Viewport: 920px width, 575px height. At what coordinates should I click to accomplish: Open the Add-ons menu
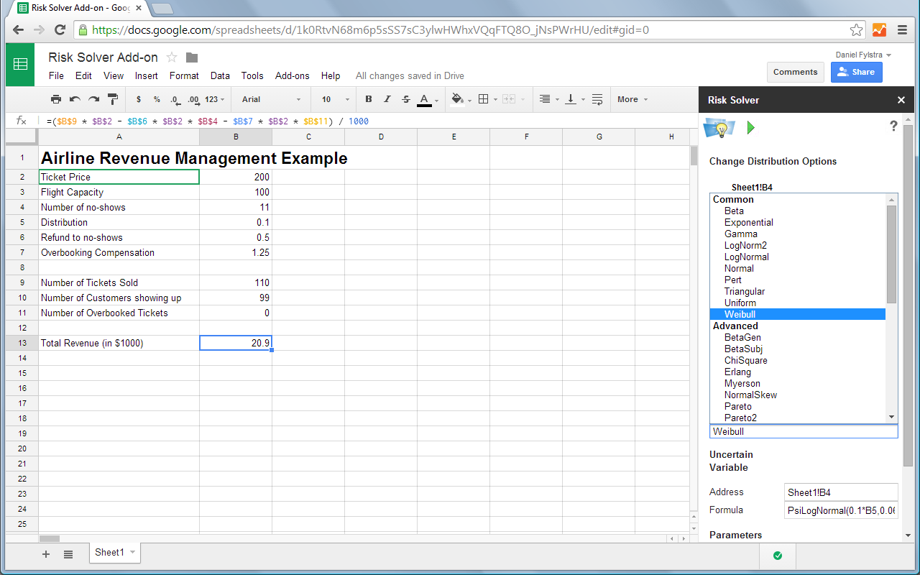292,75
